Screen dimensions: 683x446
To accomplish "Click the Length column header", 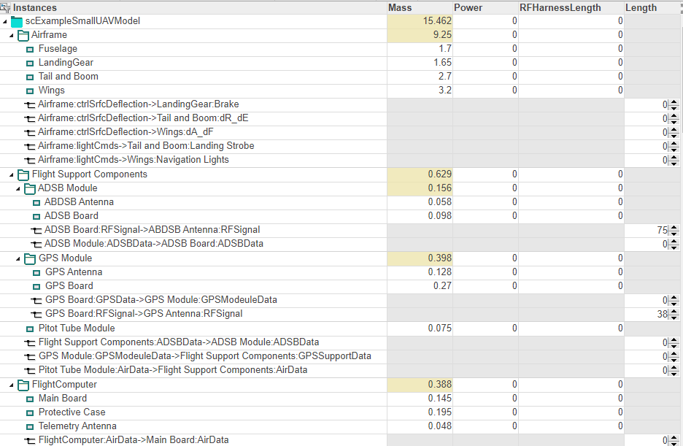I will (x=653, y=7).
